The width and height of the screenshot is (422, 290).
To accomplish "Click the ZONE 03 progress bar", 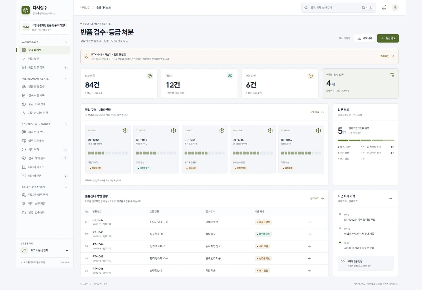I will coord(204,153).
